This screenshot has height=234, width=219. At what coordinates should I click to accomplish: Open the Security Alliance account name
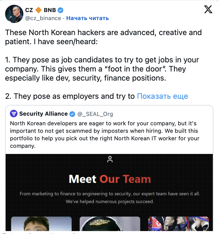coord(43,114)
